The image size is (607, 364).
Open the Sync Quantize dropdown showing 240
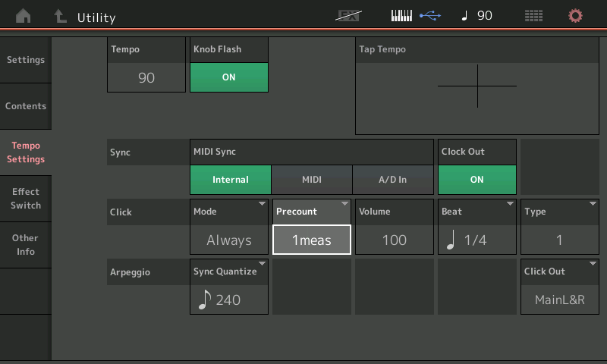[229, 287]
